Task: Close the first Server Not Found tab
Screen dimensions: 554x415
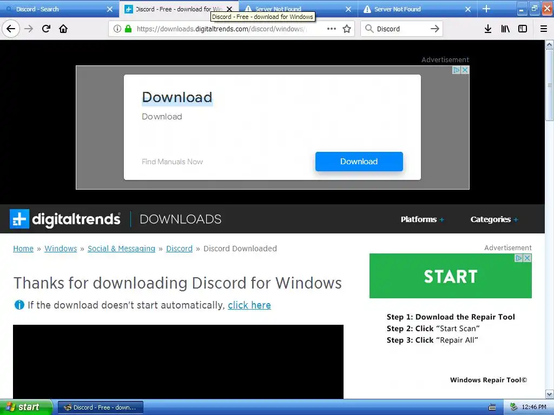Action: coord(348,9)
